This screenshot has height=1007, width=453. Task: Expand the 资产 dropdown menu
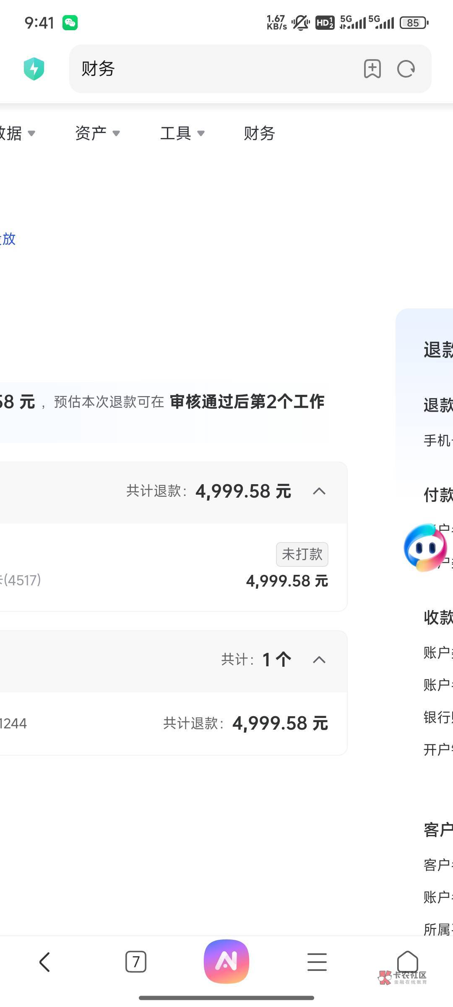click(97, 133)
